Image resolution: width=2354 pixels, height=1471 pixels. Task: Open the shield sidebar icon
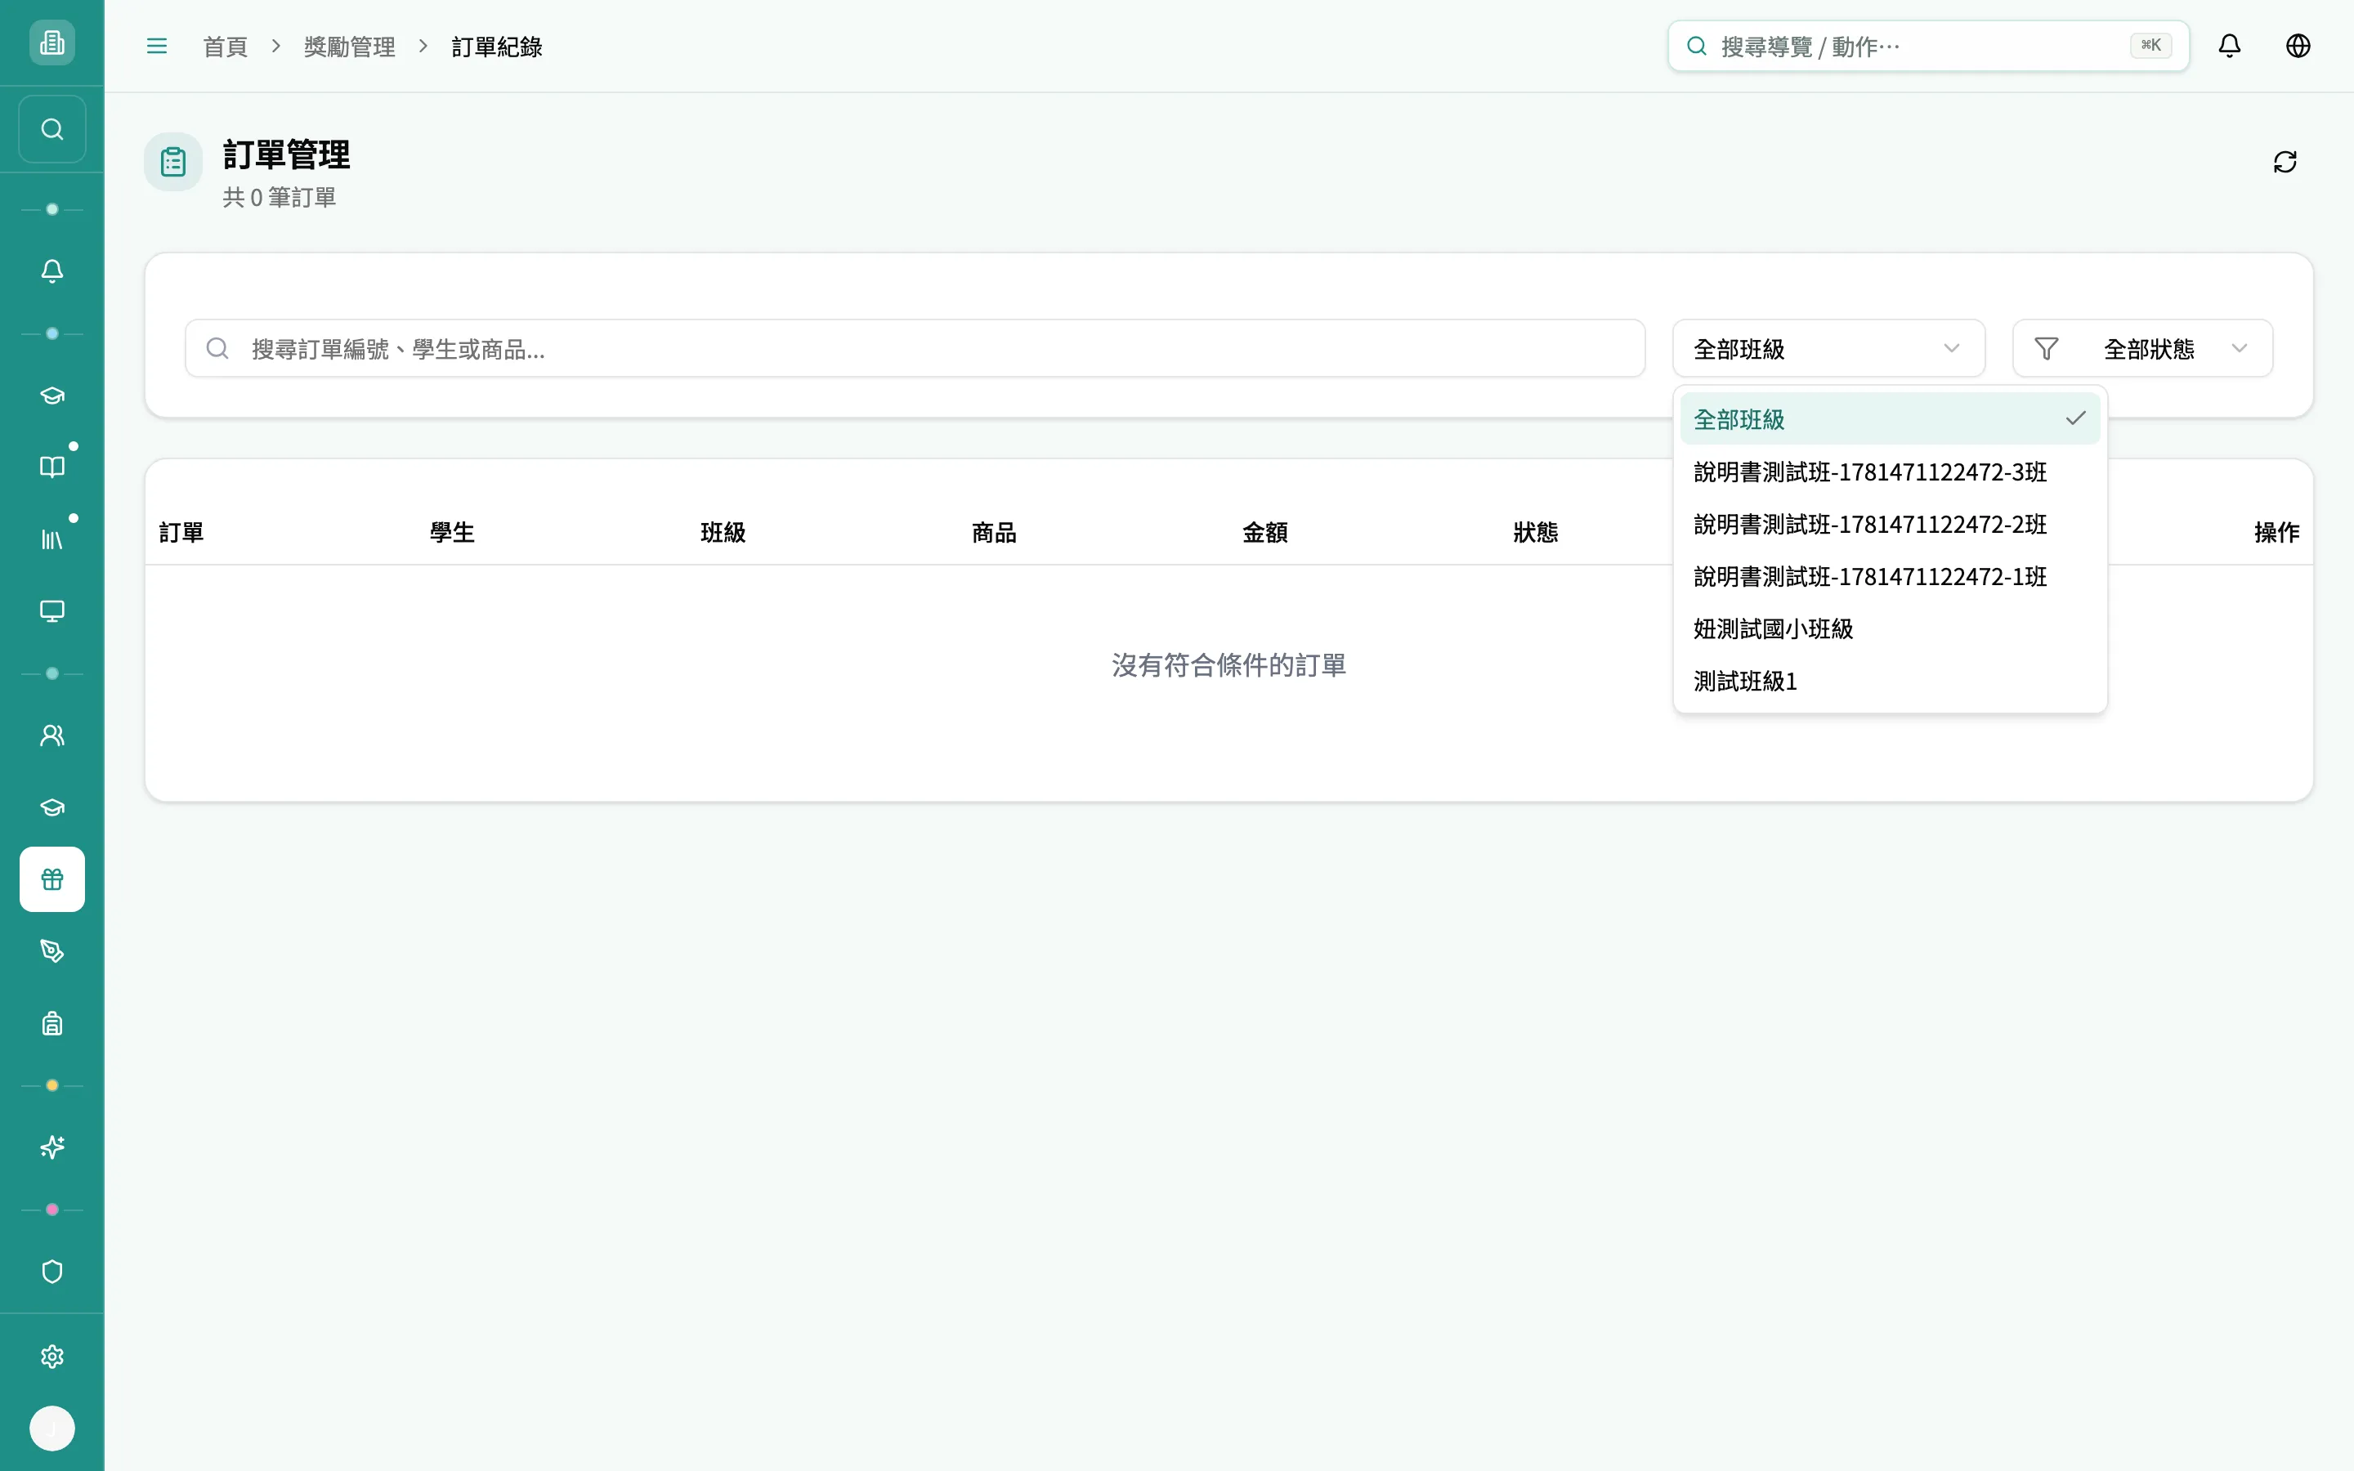pos(51,1272)
